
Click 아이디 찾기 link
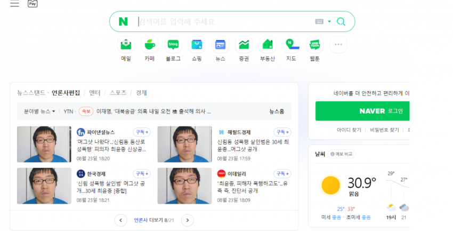(x=349, y=130)
